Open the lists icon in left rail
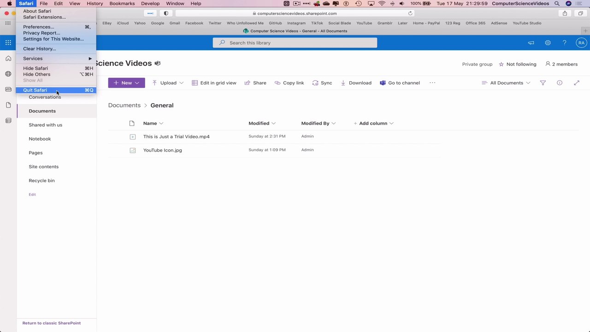 [x=8, y=121]
